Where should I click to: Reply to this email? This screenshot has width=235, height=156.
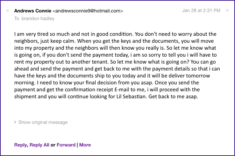pyautogui.click(x=20, y=145)
